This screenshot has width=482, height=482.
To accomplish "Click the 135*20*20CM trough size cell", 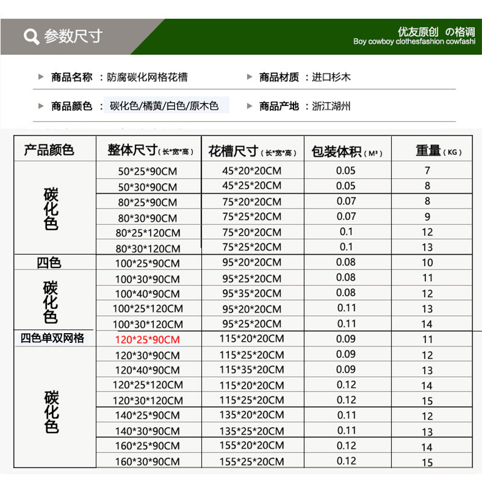I will [x=252, y=415].
